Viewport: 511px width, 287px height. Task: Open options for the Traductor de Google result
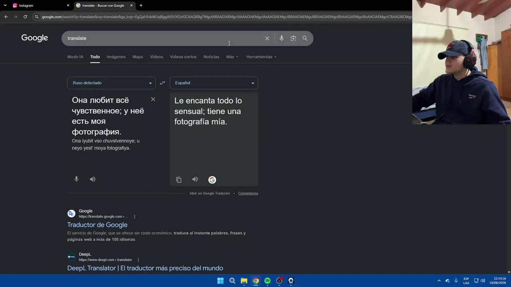pyautogui.click(x=135, y=216)
